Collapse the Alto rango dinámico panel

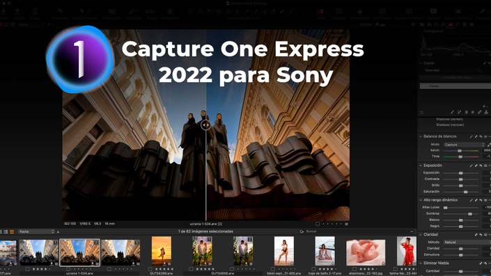click(421, 200)
